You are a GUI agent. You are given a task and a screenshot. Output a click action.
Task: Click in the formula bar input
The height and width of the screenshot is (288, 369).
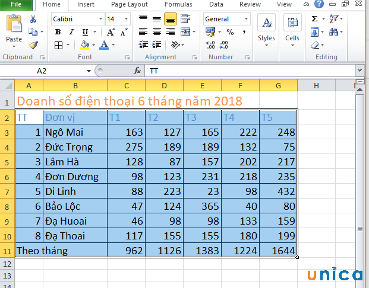(x=250, y=71)
